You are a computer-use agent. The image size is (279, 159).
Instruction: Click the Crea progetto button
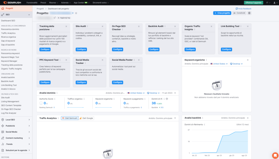pos(222,13)
